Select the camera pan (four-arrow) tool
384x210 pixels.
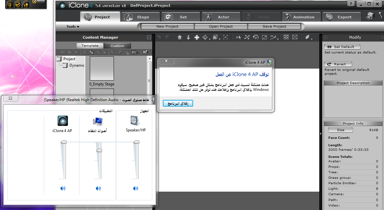click(x=197, y=37)
